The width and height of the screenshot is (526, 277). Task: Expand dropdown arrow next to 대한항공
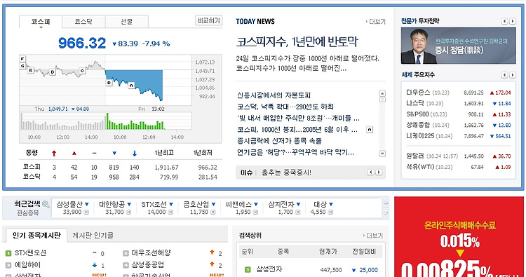[129, 204]
